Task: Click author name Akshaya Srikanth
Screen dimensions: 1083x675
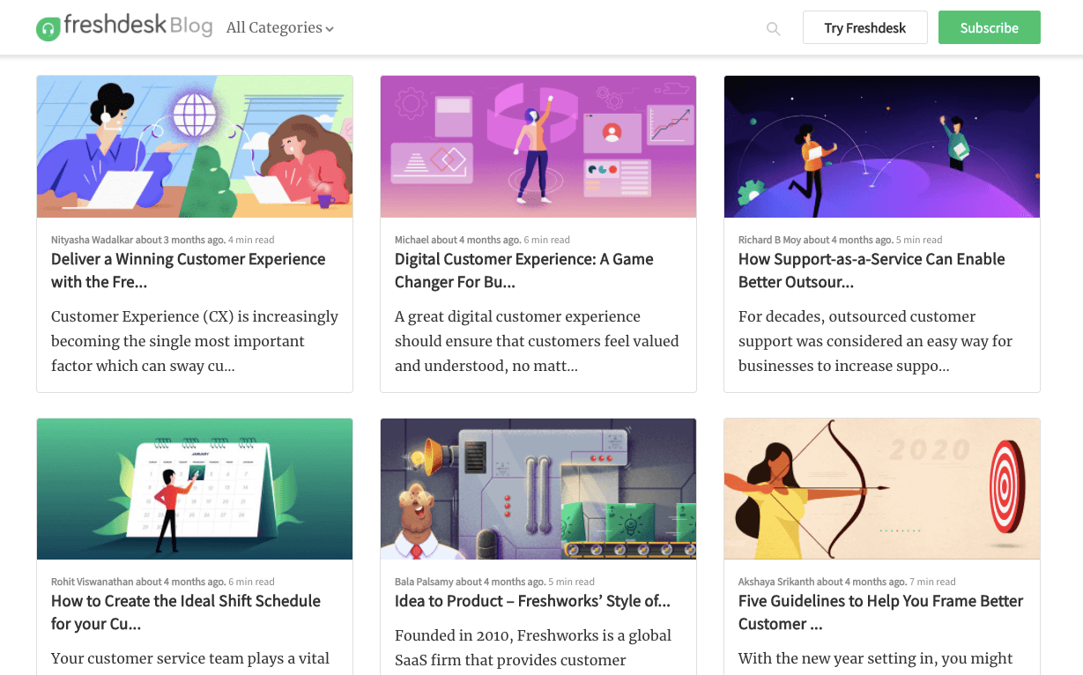Action: (776, 582)
